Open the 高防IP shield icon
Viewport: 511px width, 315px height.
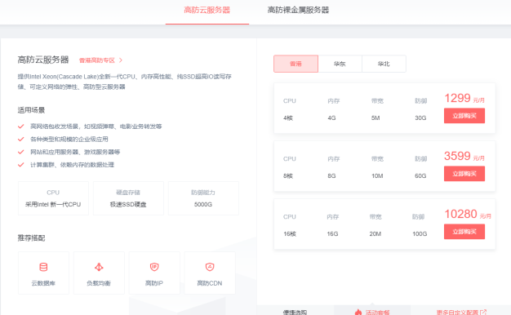click(x=154, y=267)
